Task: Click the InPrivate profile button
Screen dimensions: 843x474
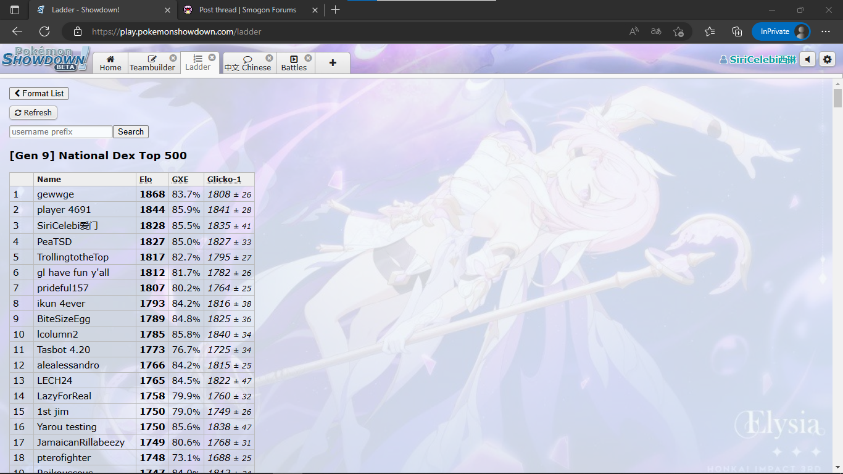Action: click(781, 31)
